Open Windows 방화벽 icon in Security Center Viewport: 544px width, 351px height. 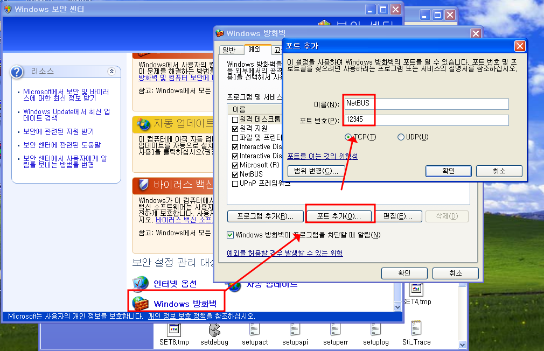click(x=141, y=304)
